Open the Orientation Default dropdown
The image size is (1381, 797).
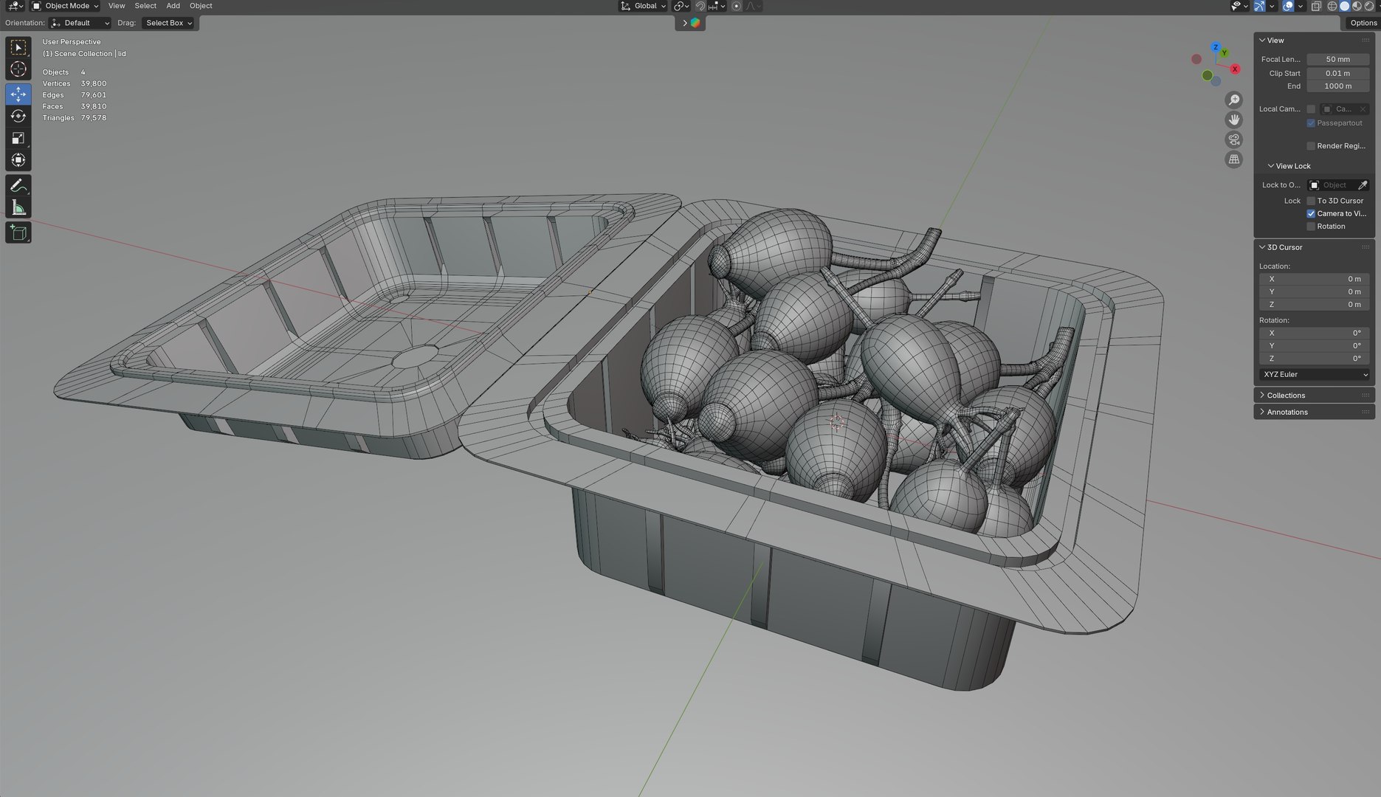80,23
